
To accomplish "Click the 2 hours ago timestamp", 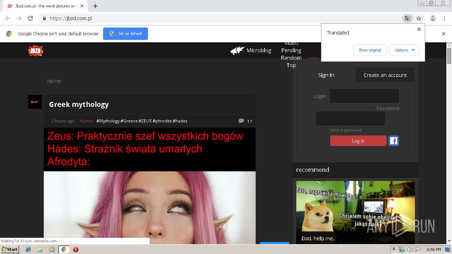I will point(63,121).
